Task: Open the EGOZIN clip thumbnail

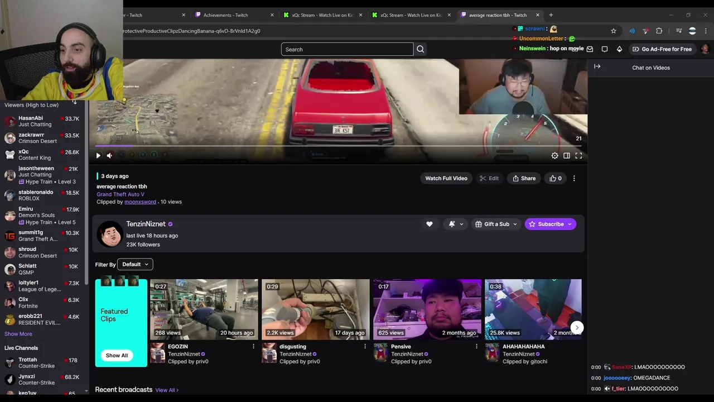Action: coord(204,309)
